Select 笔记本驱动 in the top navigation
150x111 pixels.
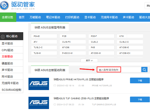pos(53,17)
